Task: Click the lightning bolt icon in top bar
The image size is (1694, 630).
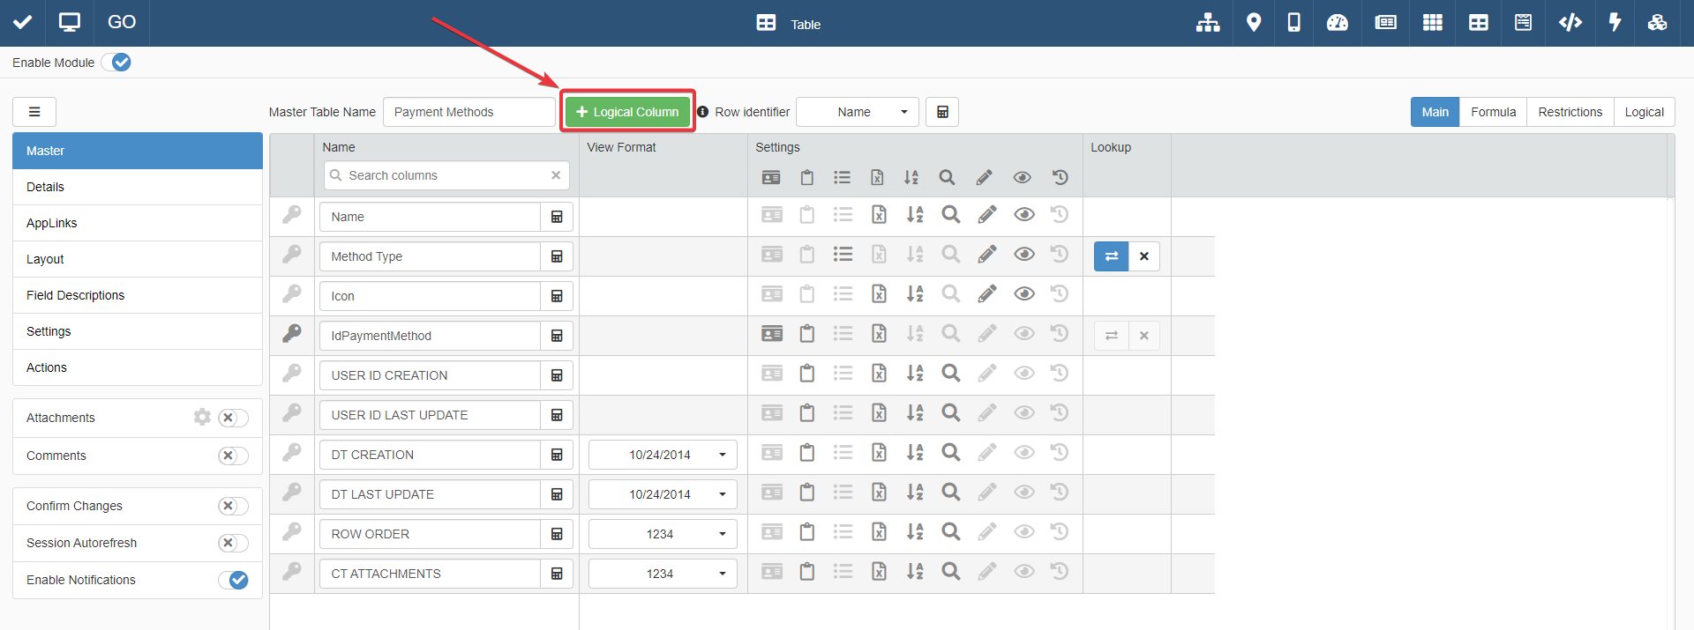Action: (x=1615, y=23)
